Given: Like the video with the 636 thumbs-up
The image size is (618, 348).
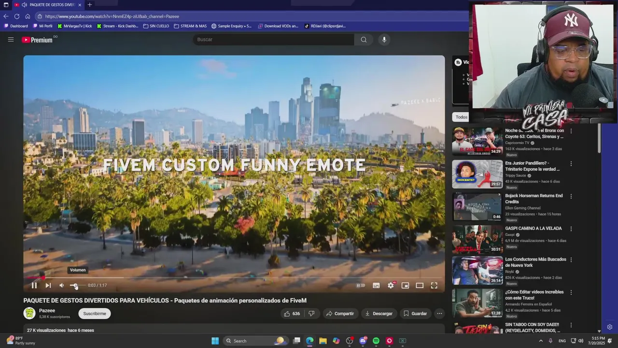Looking at the screenshot, I should click(x=292, y=314).
